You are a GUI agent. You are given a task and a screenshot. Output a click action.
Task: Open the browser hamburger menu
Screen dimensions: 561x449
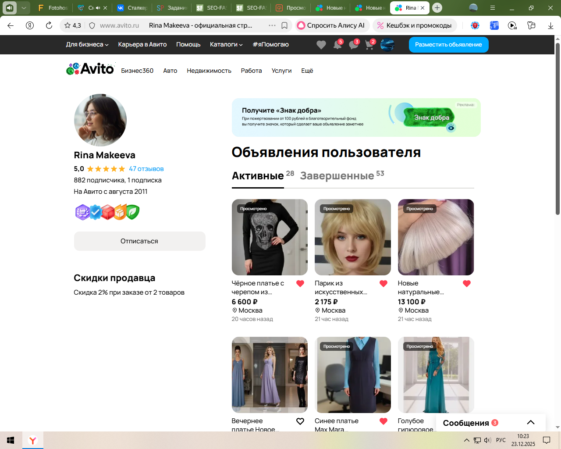493,8
